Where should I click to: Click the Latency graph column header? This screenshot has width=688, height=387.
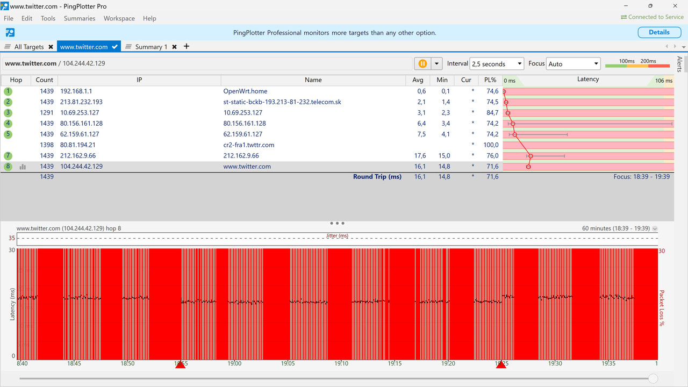[588, 80]
